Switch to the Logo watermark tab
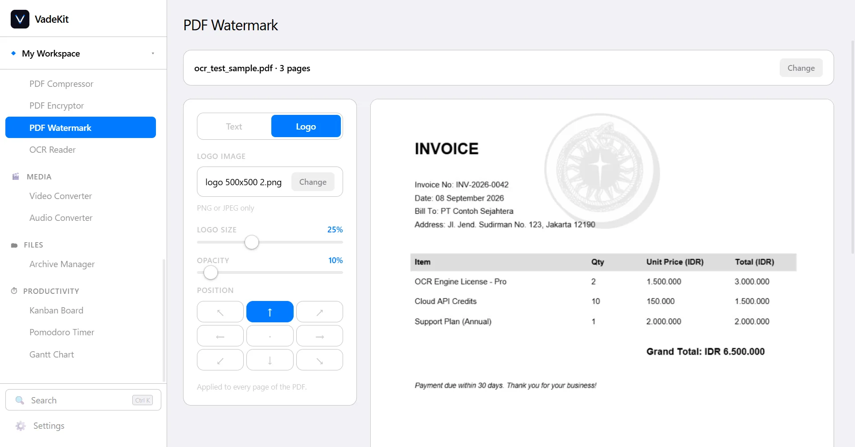The image size is (855, 447). click(x=306, y=126)
